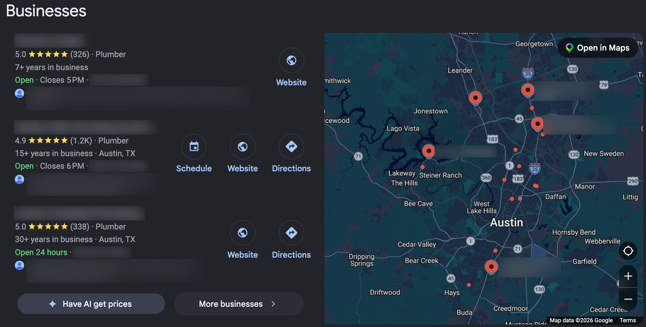Open website icon for 1.2K-review plumber

pos(243,146)
